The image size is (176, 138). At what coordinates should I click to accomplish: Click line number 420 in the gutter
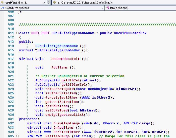pos(11,72)
